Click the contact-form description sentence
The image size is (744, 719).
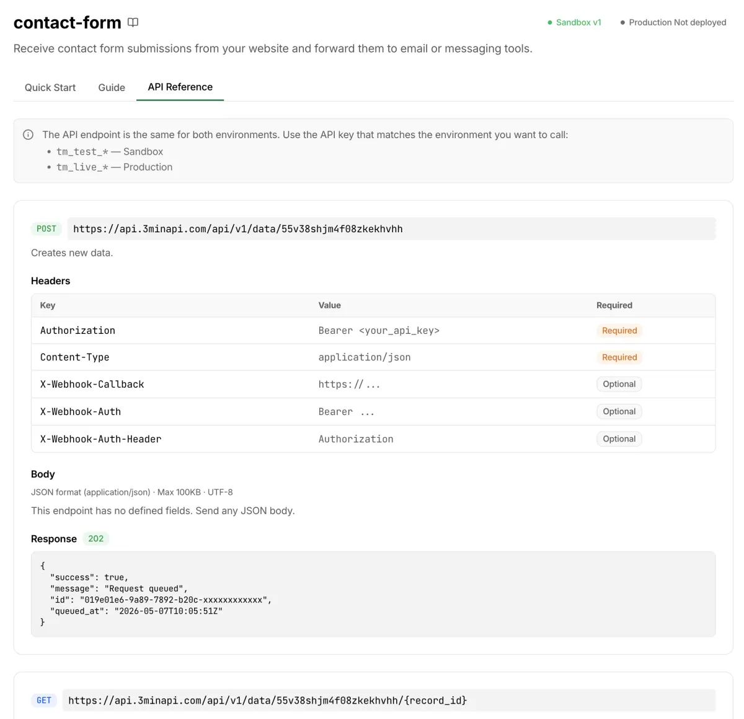273,48
